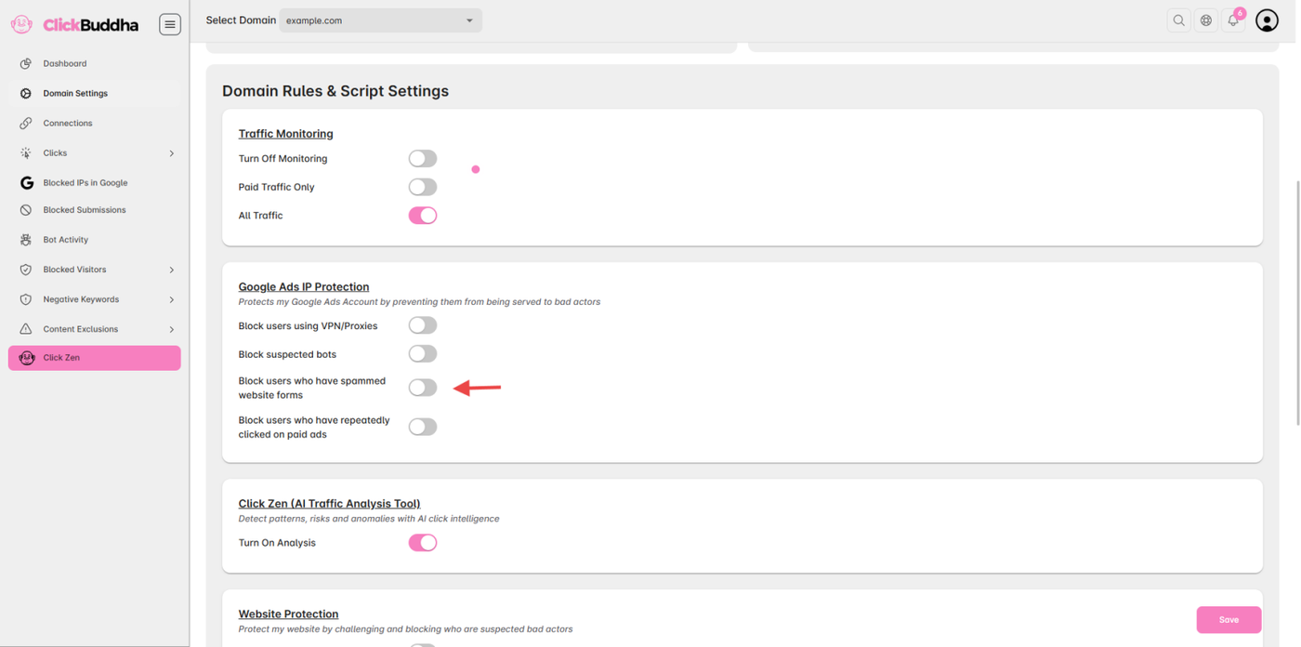The image size is (1301, 647).
Task: Click the globe language icon
Action: coord(1206,20)
